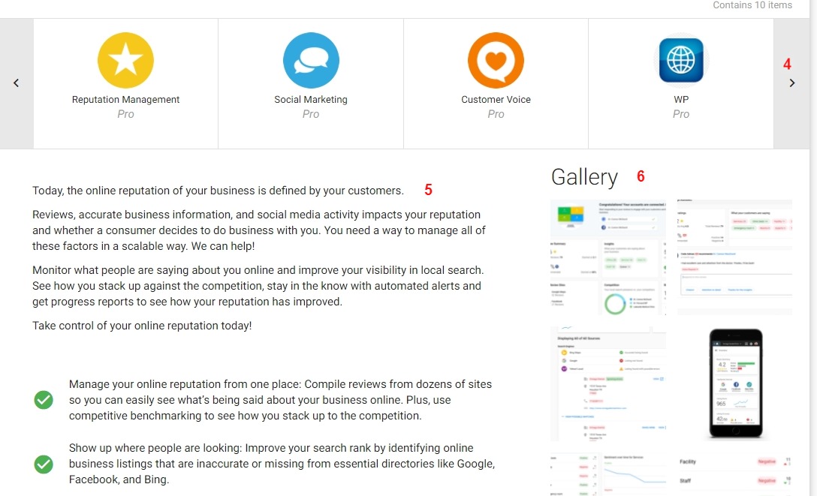Click the Customer Voice heart icon
Viewport: 817px width, 496px height.
496,61
